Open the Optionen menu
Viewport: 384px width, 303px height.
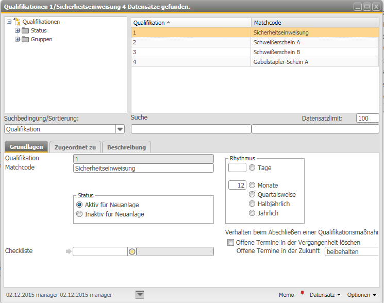[361, 295]
